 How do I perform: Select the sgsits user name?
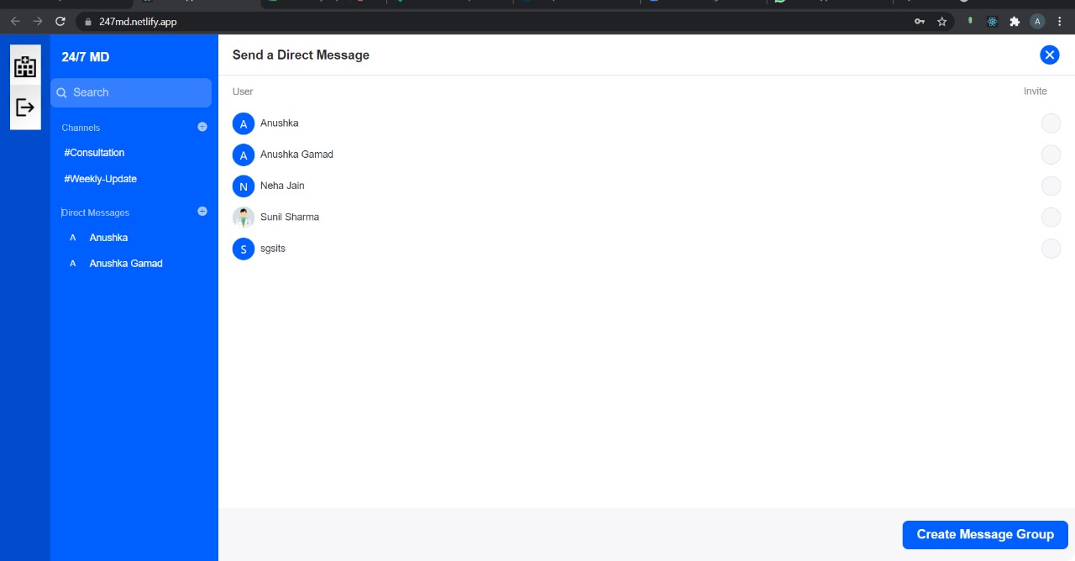[273, 249]
